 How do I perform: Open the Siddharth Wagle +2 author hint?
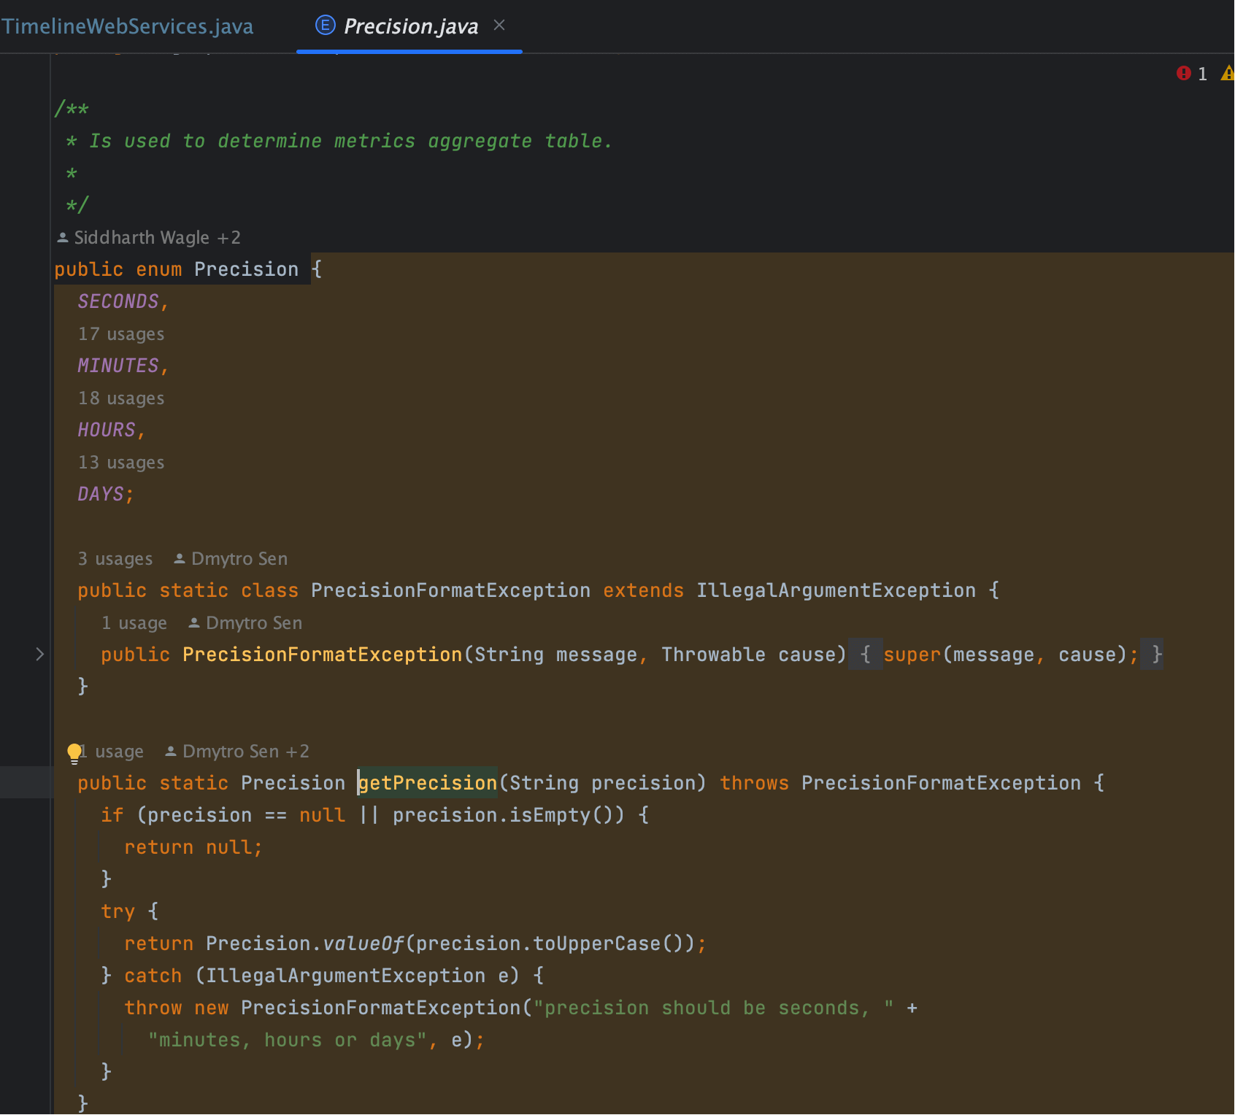(149, 238)
